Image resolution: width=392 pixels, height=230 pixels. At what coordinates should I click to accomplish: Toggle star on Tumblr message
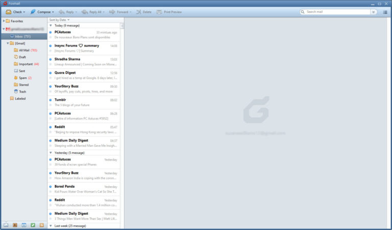[x=51, y=105]
